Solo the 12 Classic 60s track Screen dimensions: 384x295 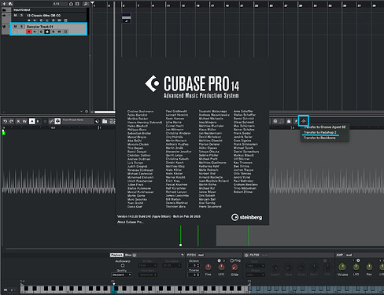pos(21,16)
